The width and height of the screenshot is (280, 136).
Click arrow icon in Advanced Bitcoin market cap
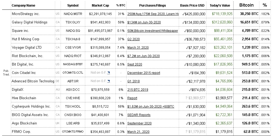click(109, 81)
